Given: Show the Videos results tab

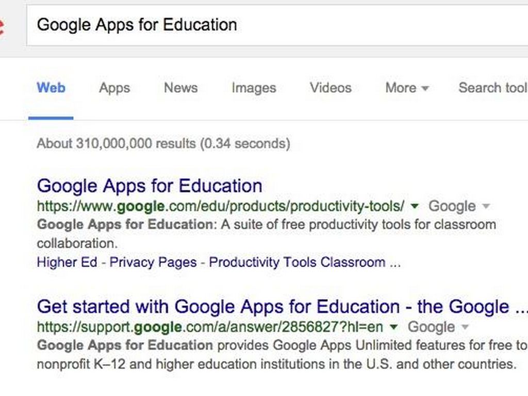Looking at the screenshot, I should click(x=331, y=88).
